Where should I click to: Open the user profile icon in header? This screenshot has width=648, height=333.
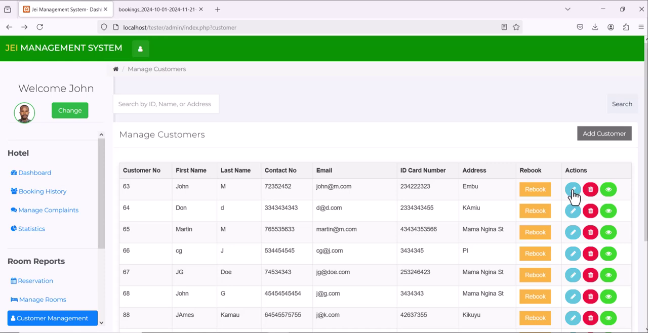[140, 49]
